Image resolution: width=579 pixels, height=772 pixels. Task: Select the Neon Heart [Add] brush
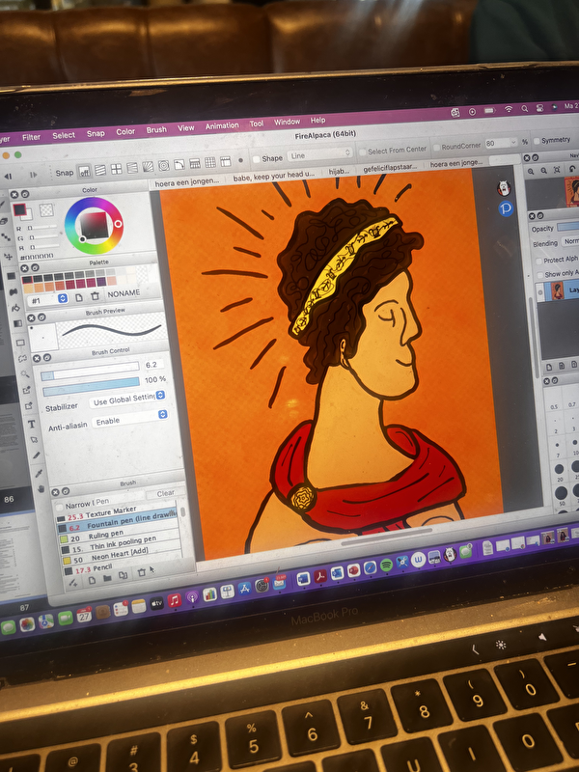(x=120, y=556)
